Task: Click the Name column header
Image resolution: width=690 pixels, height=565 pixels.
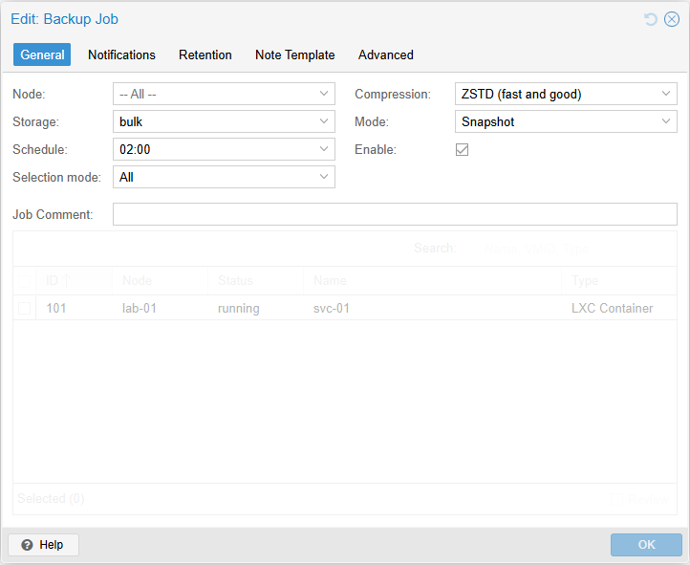Action: point(432,280)
